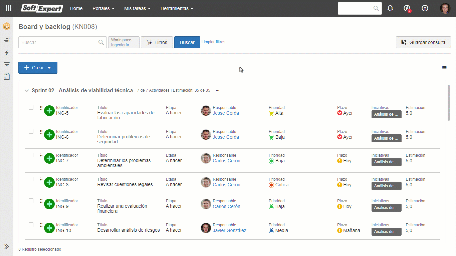The width and height of the screenshot is (456, 256).
Task: Select the checkbox for ING-5
Action: tap(31, 107)
